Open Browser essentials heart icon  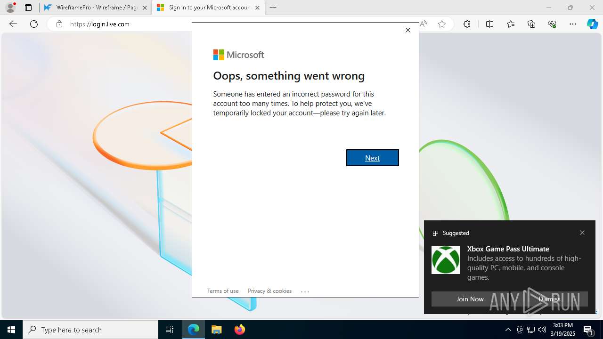click(552, 24)
